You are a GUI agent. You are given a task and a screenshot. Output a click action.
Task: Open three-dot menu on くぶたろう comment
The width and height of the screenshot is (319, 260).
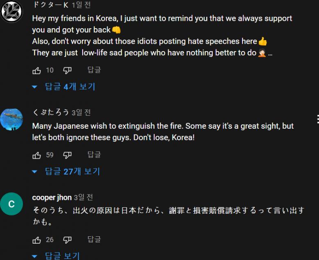pyautogui.click(x=317, y=119)
